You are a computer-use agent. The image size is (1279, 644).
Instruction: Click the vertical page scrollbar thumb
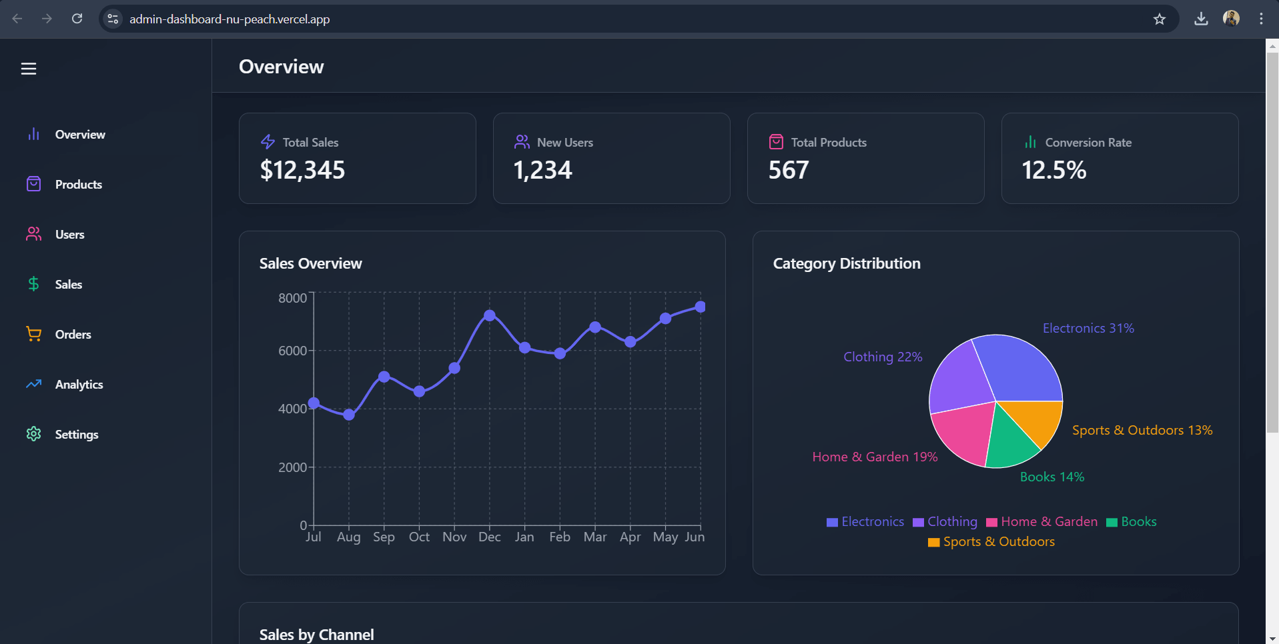[x=1272, y=243]
